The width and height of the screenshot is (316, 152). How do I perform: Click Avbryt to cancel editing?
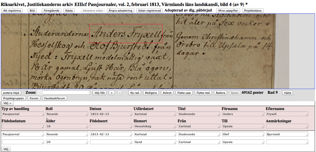[167, 93]
